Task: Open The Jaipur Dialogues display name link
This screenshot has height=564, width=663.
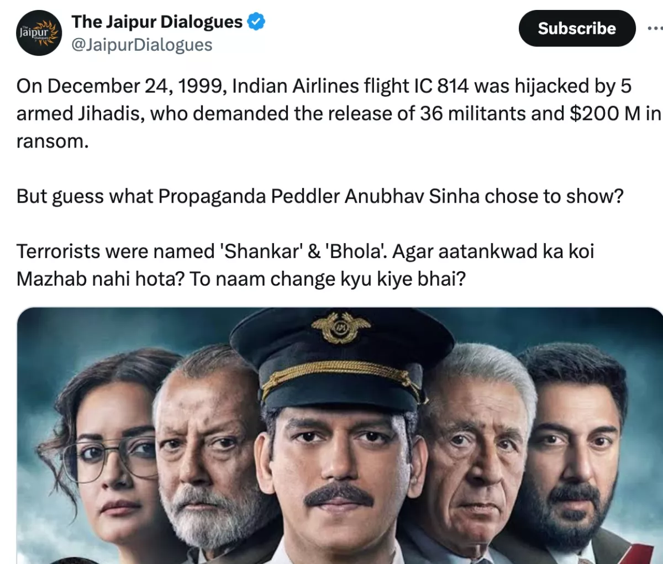Action: tap(157, 22)
